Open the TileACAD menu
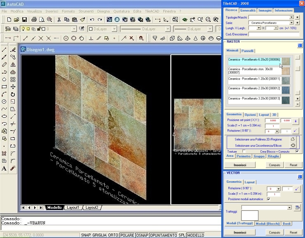Screen dimensions: 305x238 click(x=152, y=11)
